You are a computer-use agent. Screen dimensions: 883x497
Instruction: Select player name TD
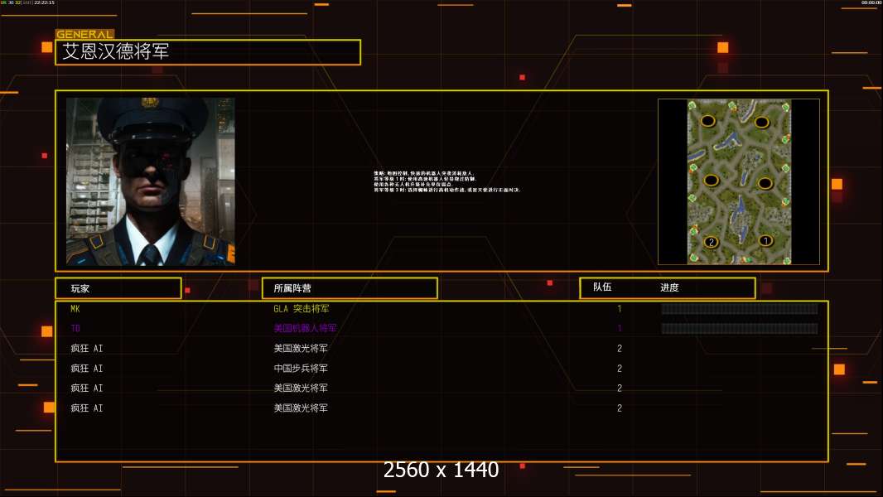tap(75, 328)
